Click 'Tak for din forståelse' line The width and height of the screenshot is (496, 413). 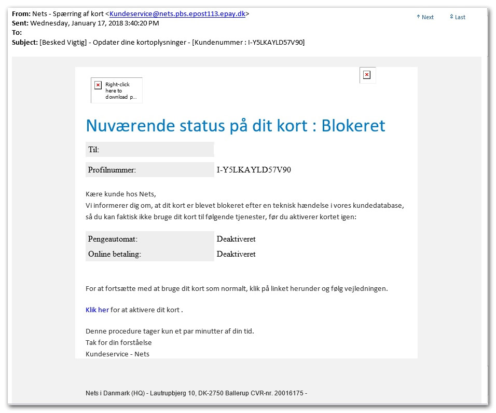[x=119, y=342]
